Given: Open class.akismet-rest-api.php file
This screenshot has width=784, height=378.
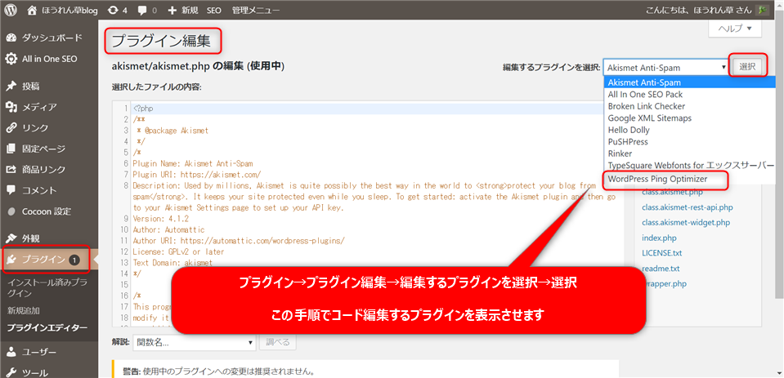Looking at the screenshot, I should (687, 207).
